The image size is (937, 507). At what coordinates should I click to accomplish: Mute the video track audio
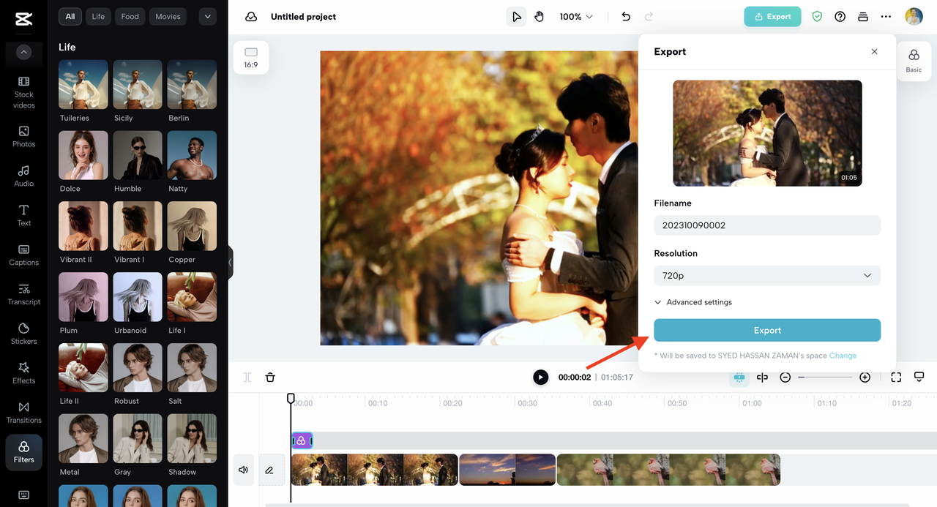(x=244, y=470)
